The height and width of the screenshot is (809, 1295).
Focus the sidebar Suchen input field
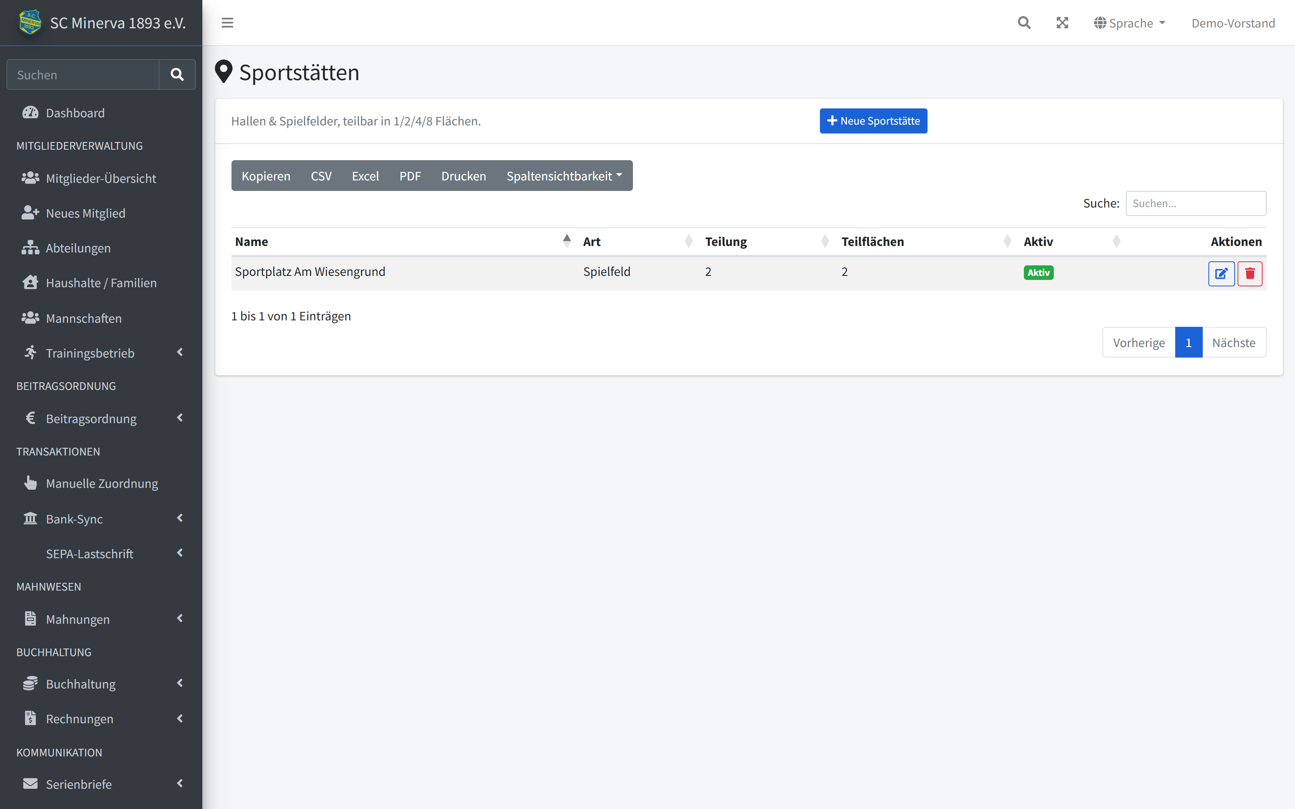tap(83, 74)
